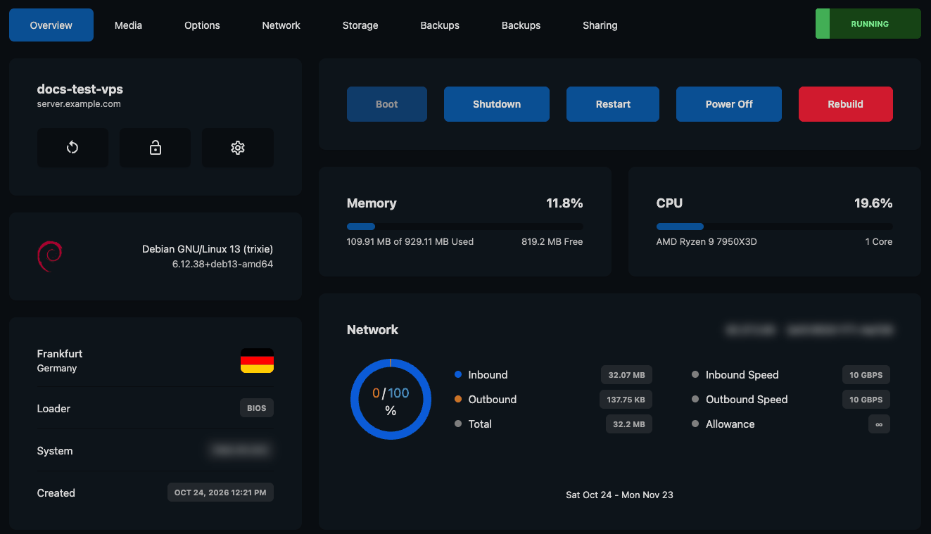Screen dimensions: 931x534
Task: Open server settings gear icon
Action: 238,148
